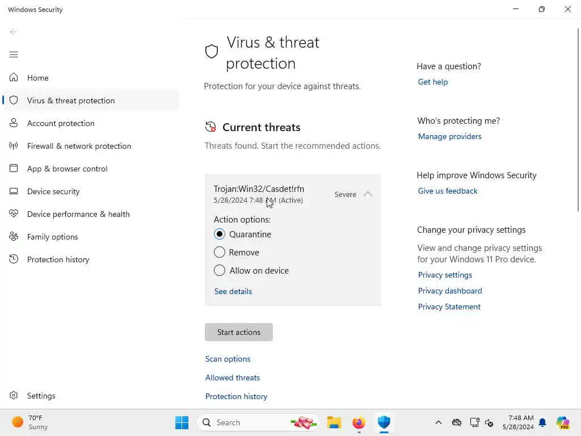This screenshot has width=581, height=436.
Task: Open the Windows Start button
Action: [182, 422]
